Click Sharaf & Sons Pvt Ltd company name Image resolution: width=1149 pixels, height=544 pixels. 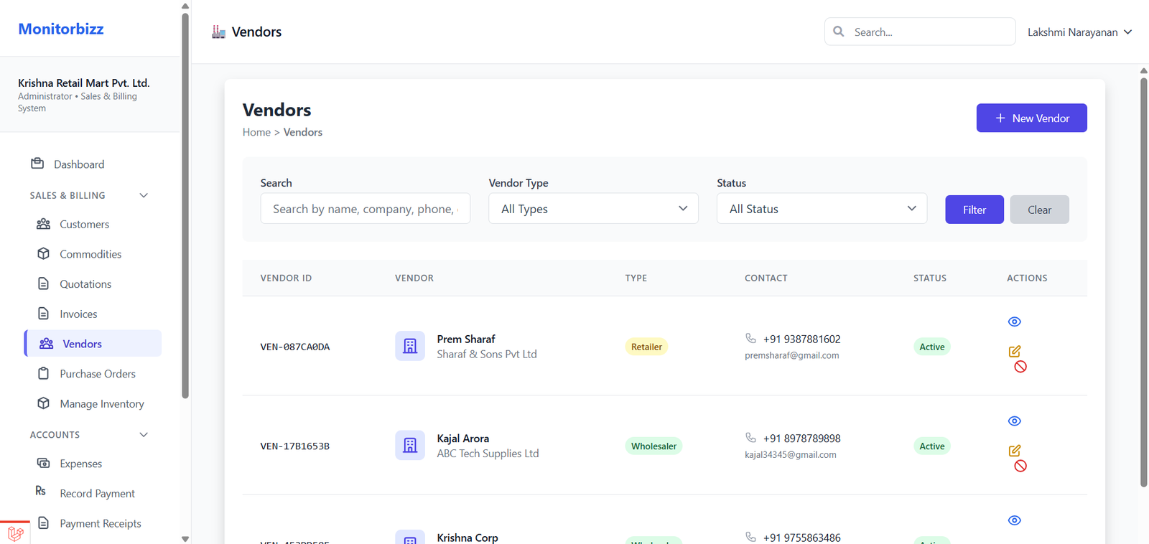487,354
